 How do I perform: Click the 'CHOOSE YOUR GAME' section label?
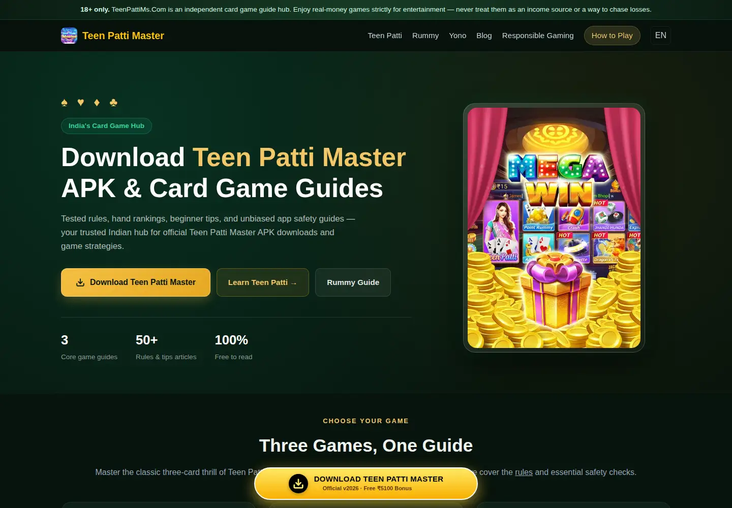point(366,421)
